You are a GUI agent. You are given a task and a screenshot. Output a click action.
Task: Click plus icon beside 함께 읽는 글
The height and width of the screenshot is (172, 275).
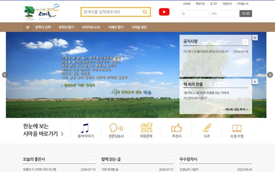[x=171, y=160]
